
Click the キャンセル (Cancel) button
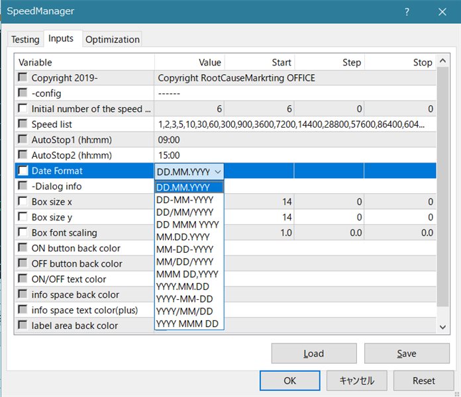[x=356, y=380]
